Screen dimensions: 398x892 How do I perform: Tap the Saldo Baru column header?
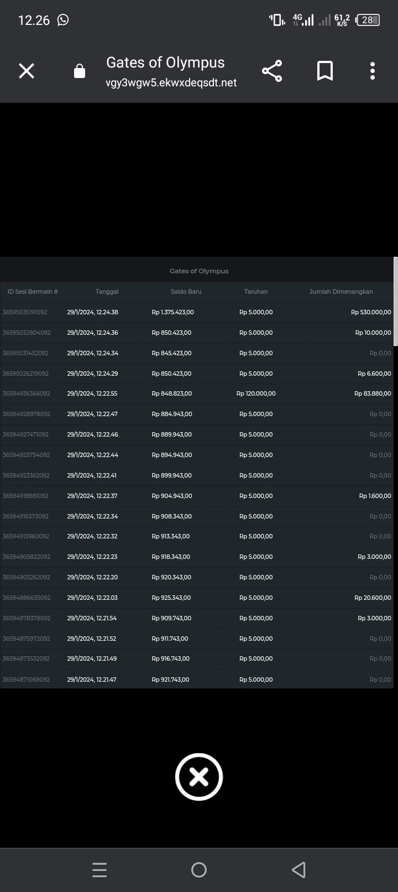[186, 292]
